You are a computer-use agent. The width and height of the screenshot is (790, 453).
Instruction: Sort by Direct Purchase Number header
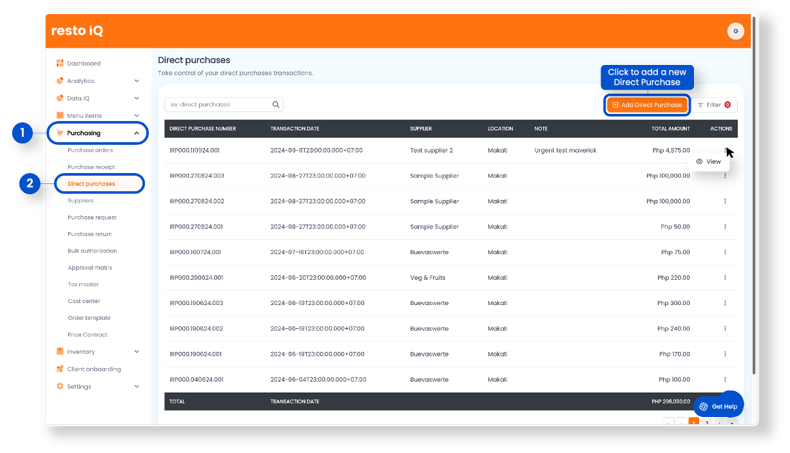pyautogui.click(x=202, y=129)
